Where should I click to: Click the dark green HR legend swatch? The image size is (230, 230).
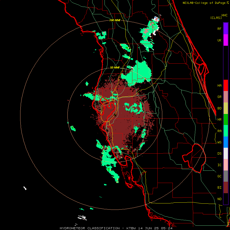coord(226,120)
